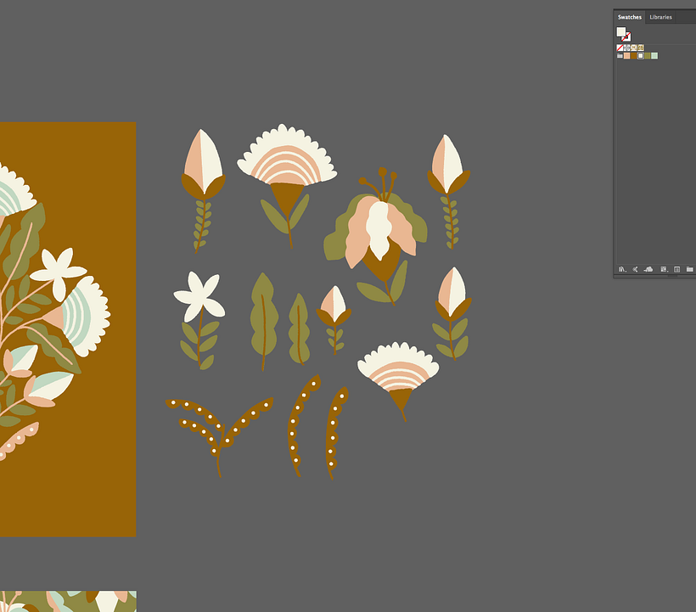Open the Swatch Libraries menu
The width and height of the screenshot is (696, 612).
(621, 269)
